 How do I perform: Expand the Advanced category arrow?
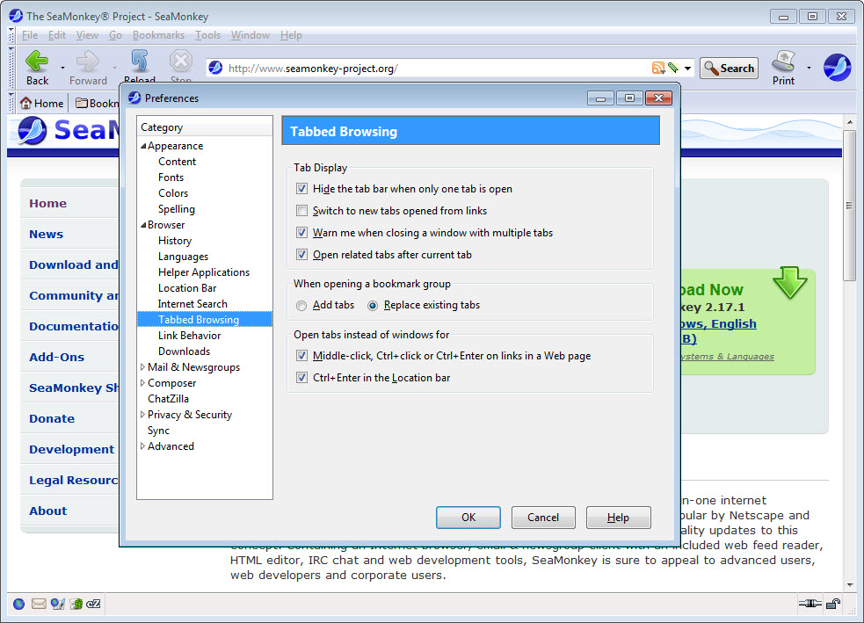(x=142, y=446)
